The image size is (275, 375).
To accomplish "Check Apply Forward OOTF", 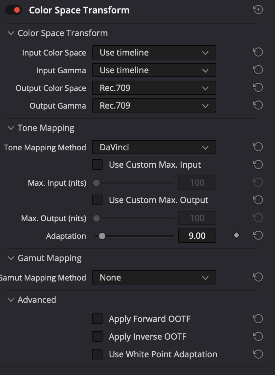I will click(x=97, y=319).
